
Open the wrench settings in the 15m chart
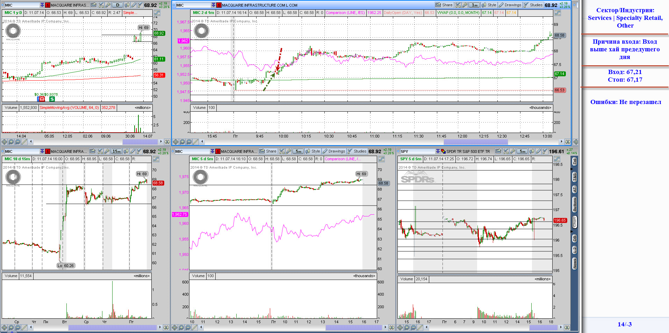point(107,151)
